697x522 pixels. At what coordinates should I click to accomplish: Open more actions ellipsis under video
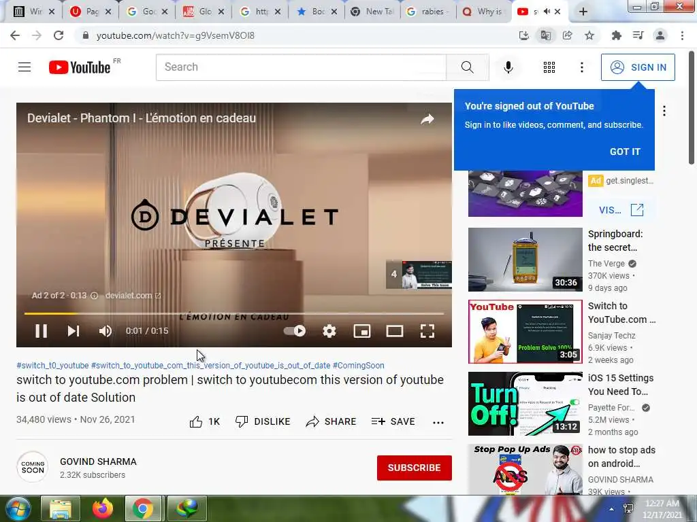click(x=438, y=422)
